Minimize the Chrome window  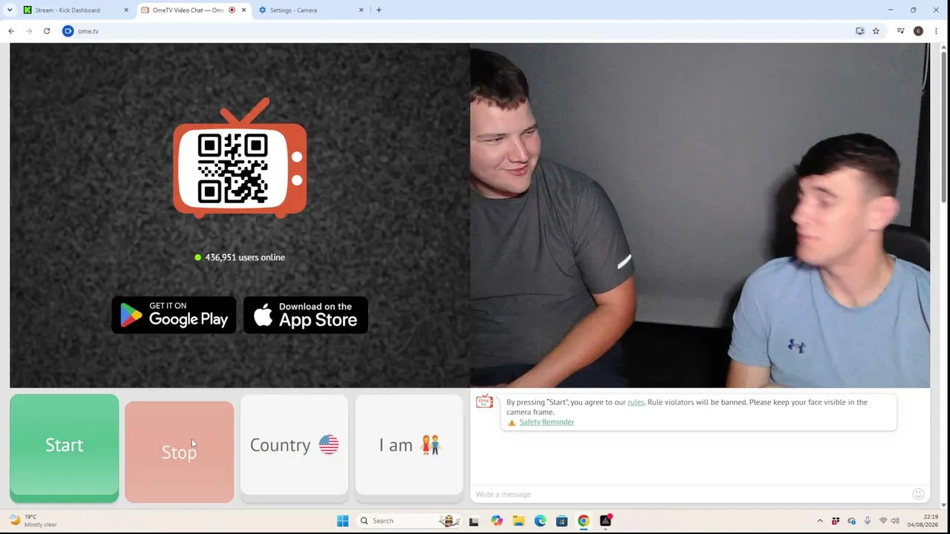click(x=891, y=10)
